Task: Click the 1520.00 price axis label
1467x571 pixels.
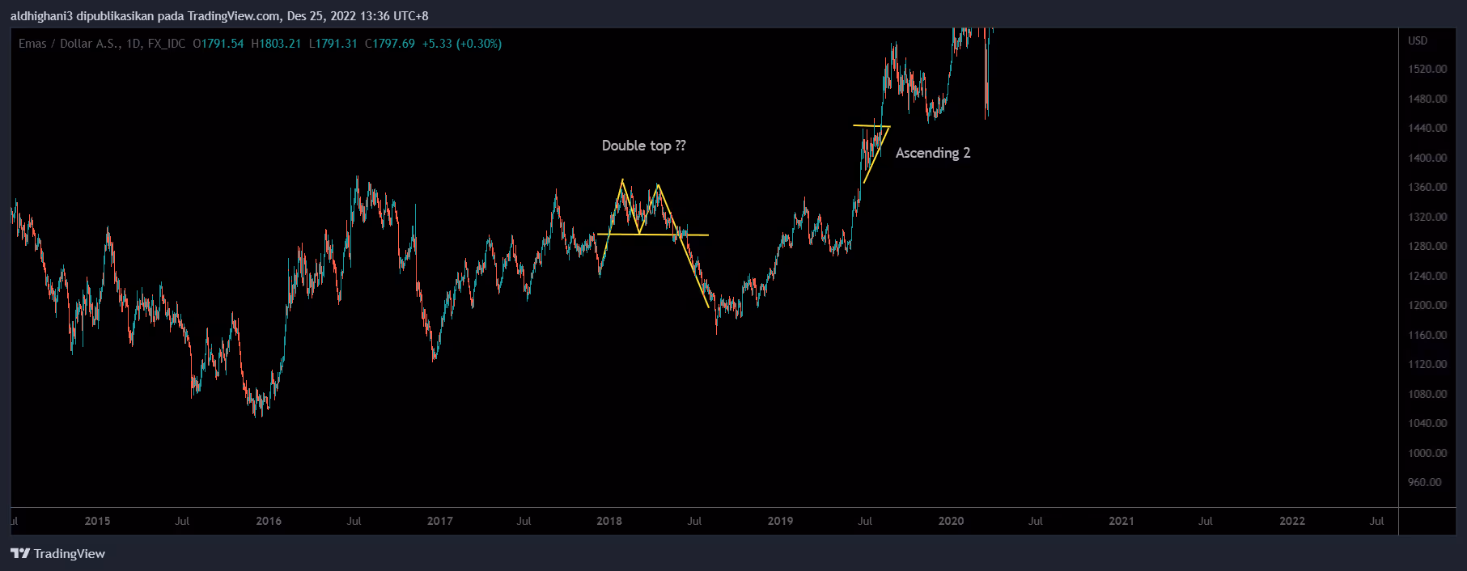Action: pyautogui.click(x=1427, y=70)
